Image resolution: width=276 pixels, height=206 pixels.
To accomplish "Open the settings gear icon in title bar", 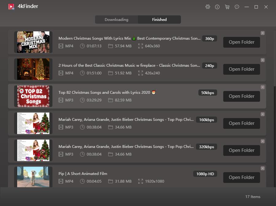I will [x=208, y=7].
